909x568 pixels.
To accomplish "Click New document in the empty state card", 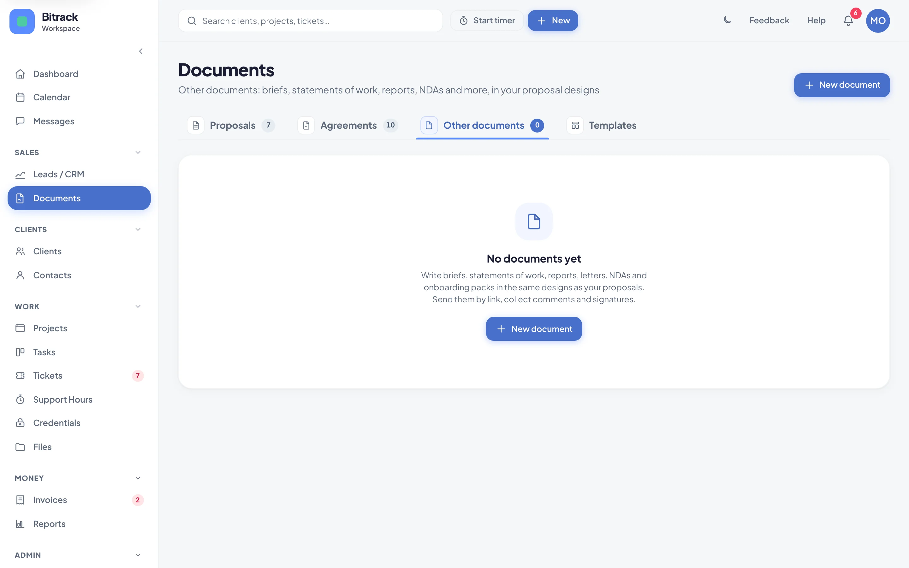I will point(534,329).
